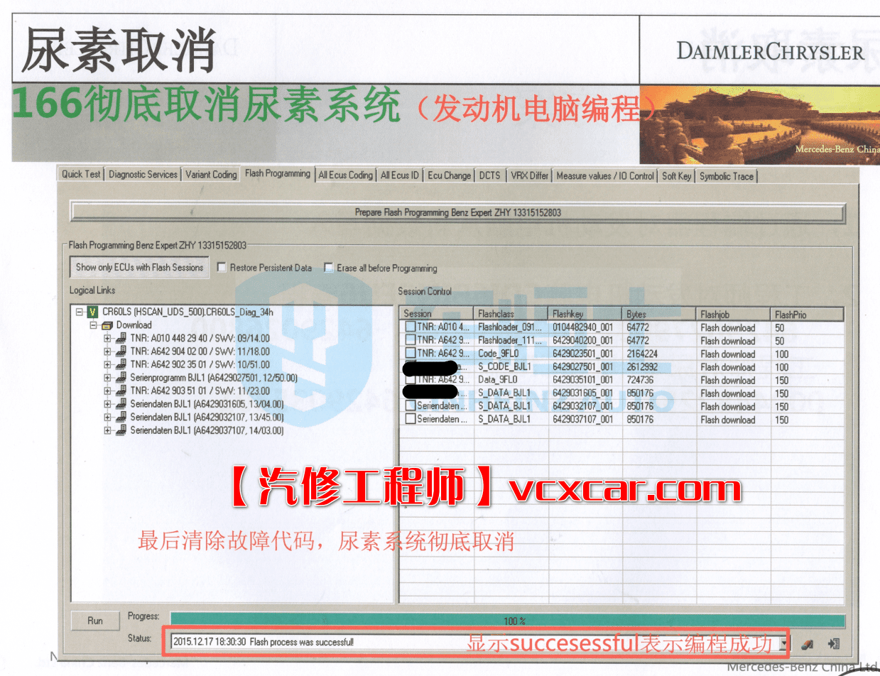Enable Erase all before Programming
This screenshot has width=880, height=676.
click(x=328, y=268)
